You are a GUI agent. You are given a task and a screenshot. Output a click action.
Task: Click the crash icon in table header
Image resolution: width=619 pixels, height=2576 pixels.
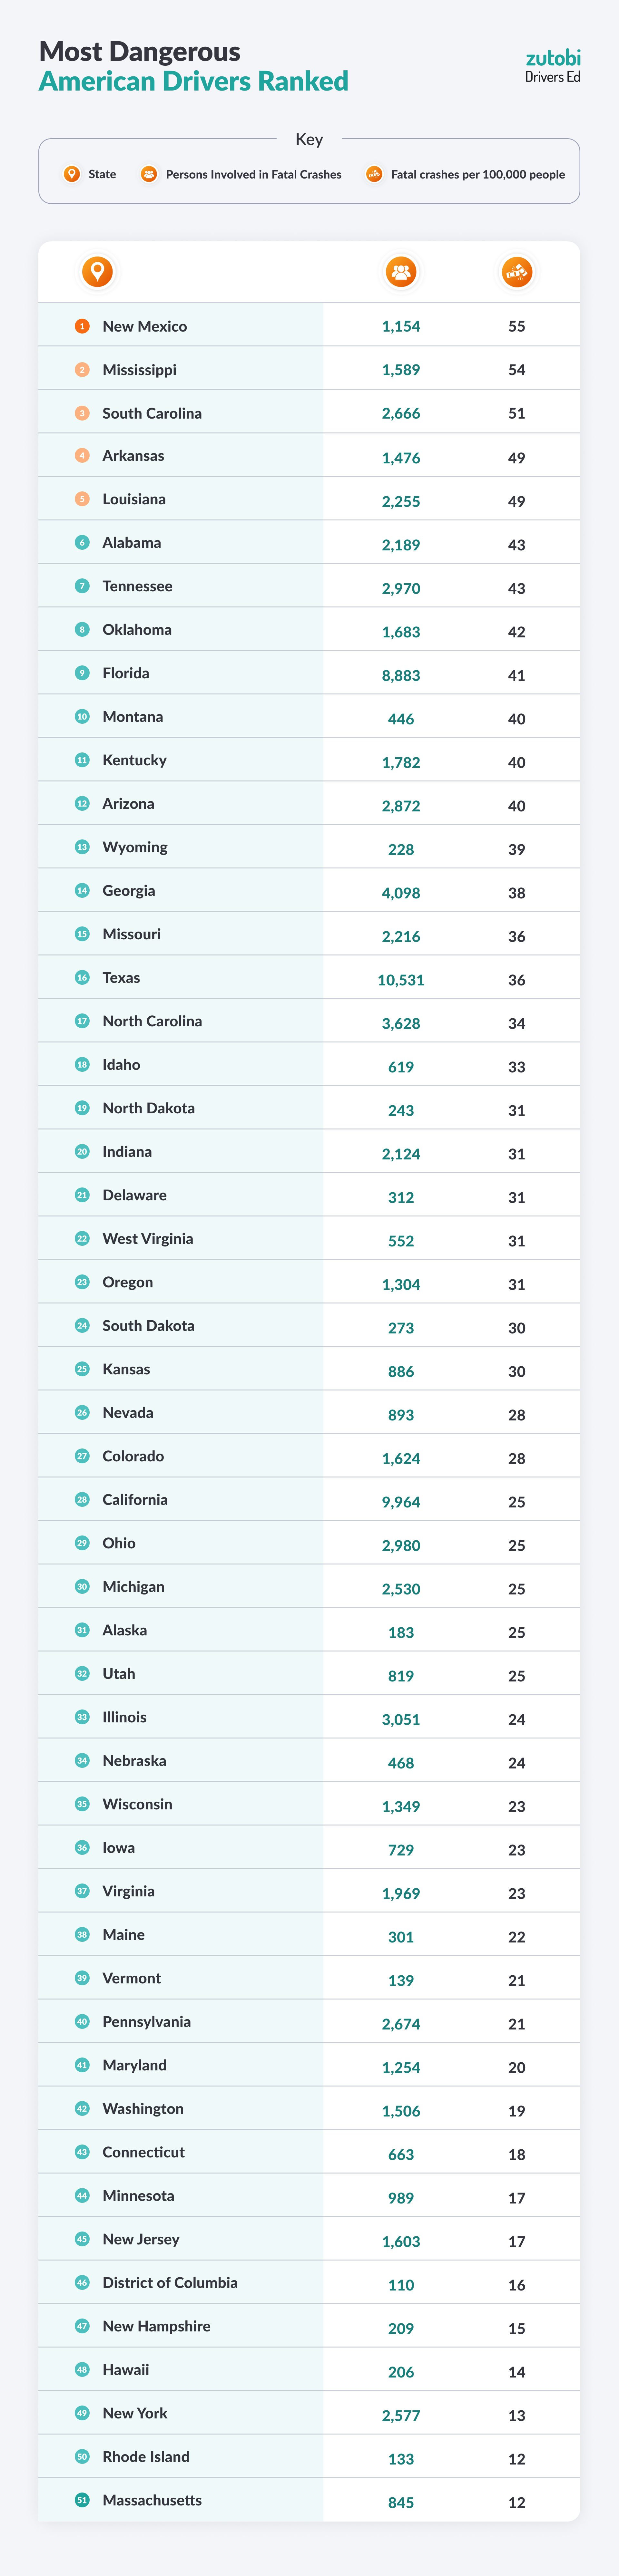pos(517,271)
